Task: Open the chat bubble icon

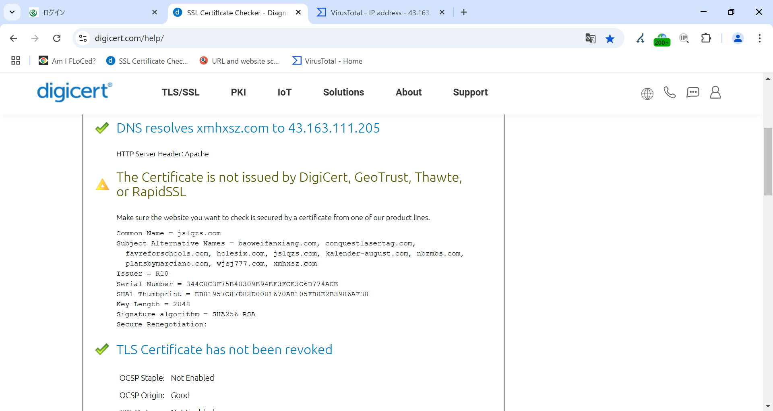Action: (x=692, y=92)
